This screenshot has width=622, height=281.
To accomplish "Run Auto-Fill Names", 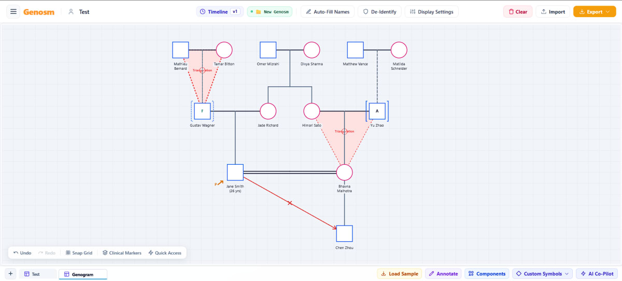I will tap(328, 12).
